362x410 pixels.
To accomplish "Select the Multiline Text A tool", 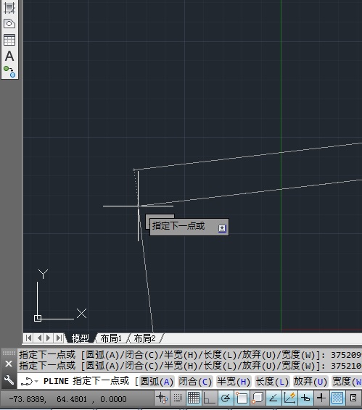I will [9, 56].
